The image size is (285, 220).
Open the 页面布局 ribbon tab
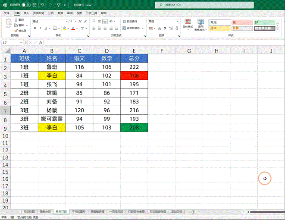[x=38, y=13]
